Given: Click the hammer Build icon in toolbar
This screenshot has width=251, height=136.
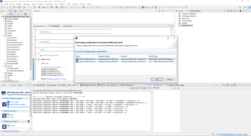Looking at the screenshot, I should tap(19, 7).
